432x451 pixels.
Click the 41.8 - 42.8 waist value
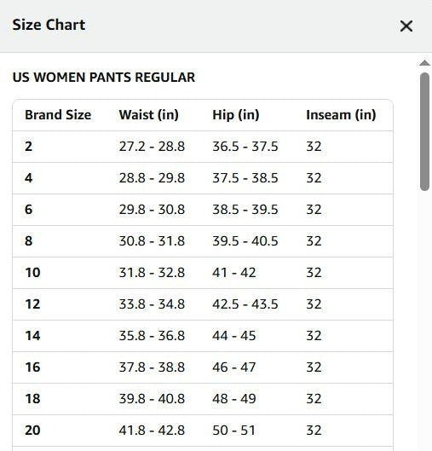tap(152, 431)
